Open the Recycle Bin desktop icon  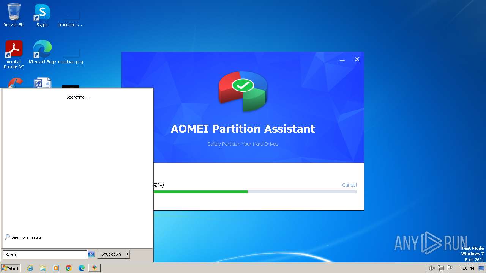point(14,15)
